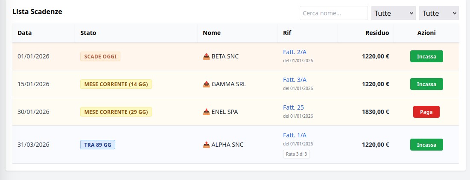Click the inbox icon beside ENEL SPA
Screen dimensions: 470x180
206,112
